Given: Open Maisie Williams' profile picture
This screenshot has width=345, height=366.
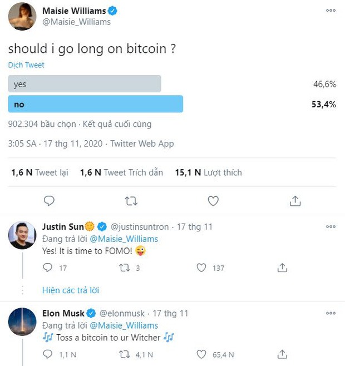Looking at the screenshot, I should pyautogui.click(x=22, y=16).
